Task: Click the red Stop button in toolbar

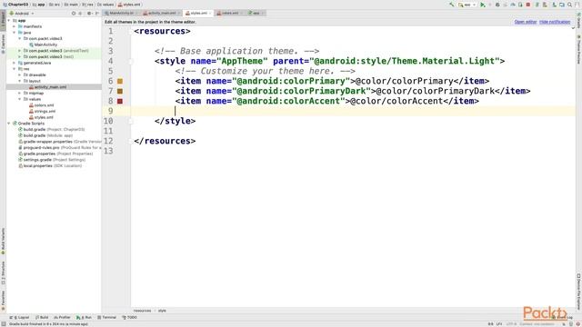Action: [527, 5]
